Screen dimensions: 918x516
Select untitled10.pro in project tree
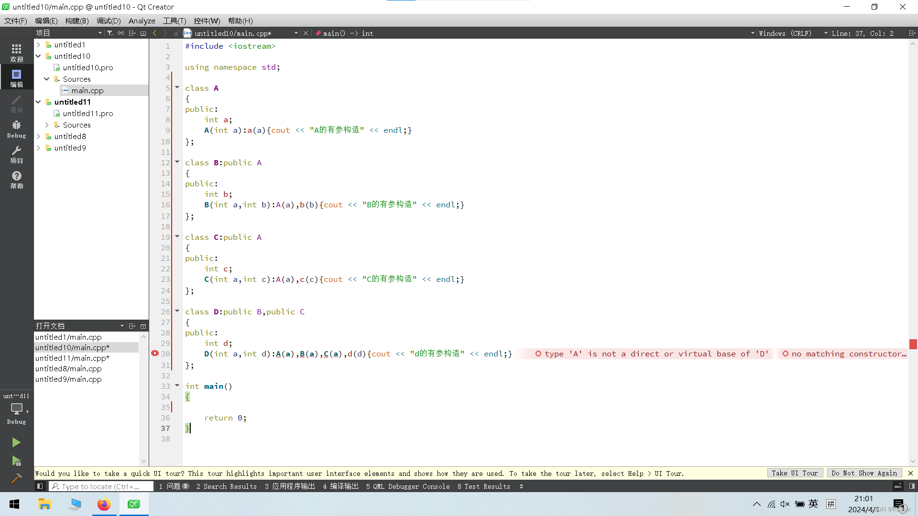(x=88, y=67)
